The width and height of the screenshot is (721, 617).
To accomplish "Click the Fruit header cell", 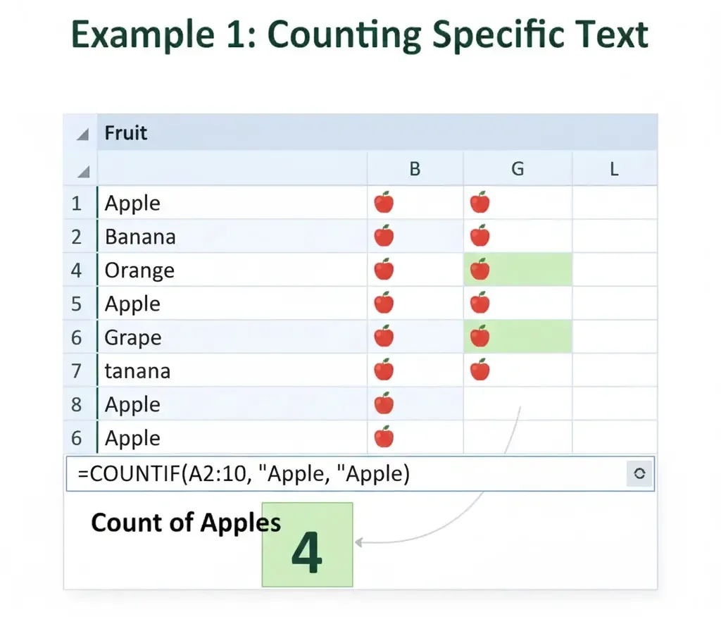I will pos(127,132).
